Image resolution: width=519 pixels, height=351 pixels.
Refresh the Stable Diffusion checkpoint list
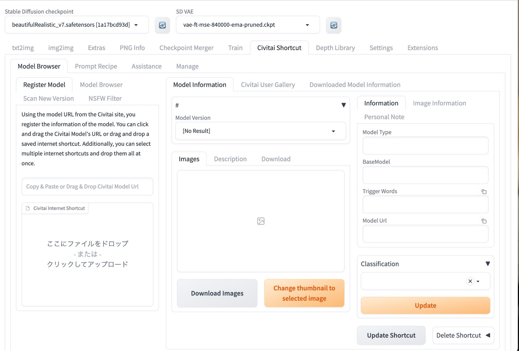click(162, 25)
